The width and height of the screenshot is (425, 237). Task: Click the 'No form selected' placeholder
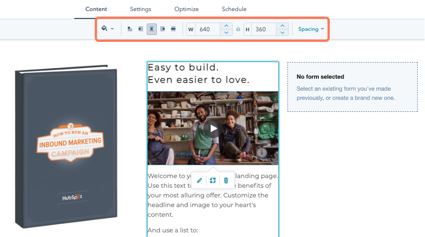352,87
